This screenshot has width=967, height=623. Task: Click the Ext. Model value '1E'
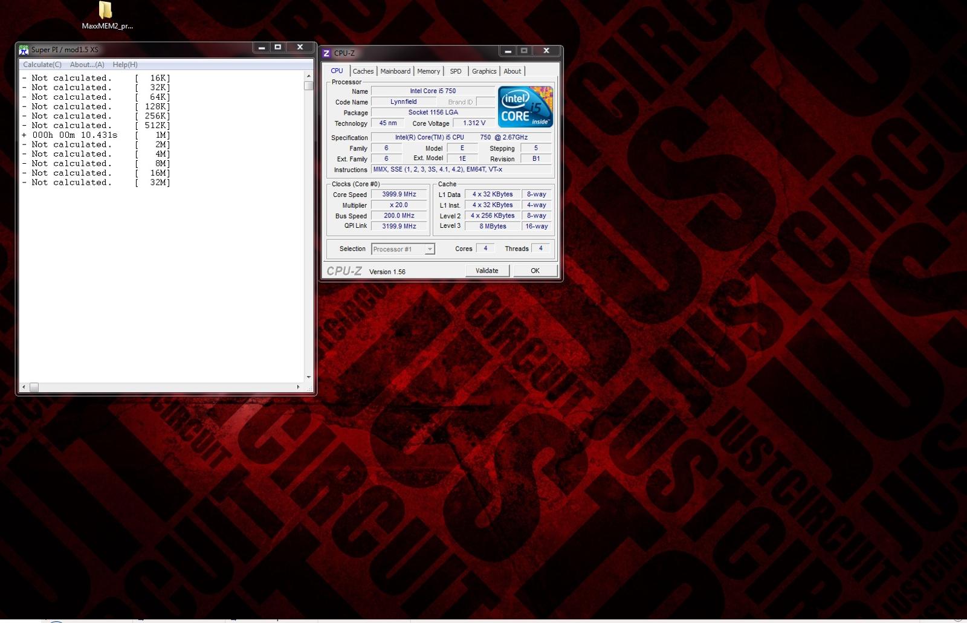pyautogui.click(x=463, y=159)
